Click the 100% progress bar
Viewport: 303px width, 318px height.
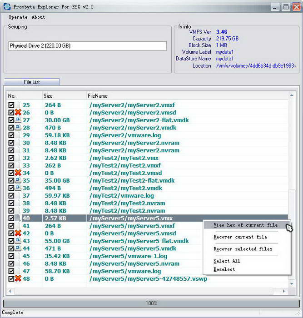(151, 303)
